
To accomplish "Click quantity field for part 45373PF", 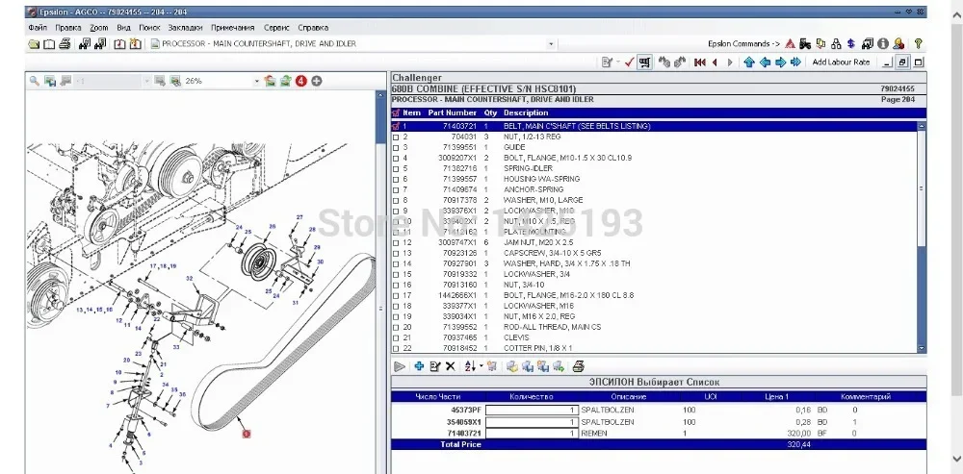I will coord(532,410).
